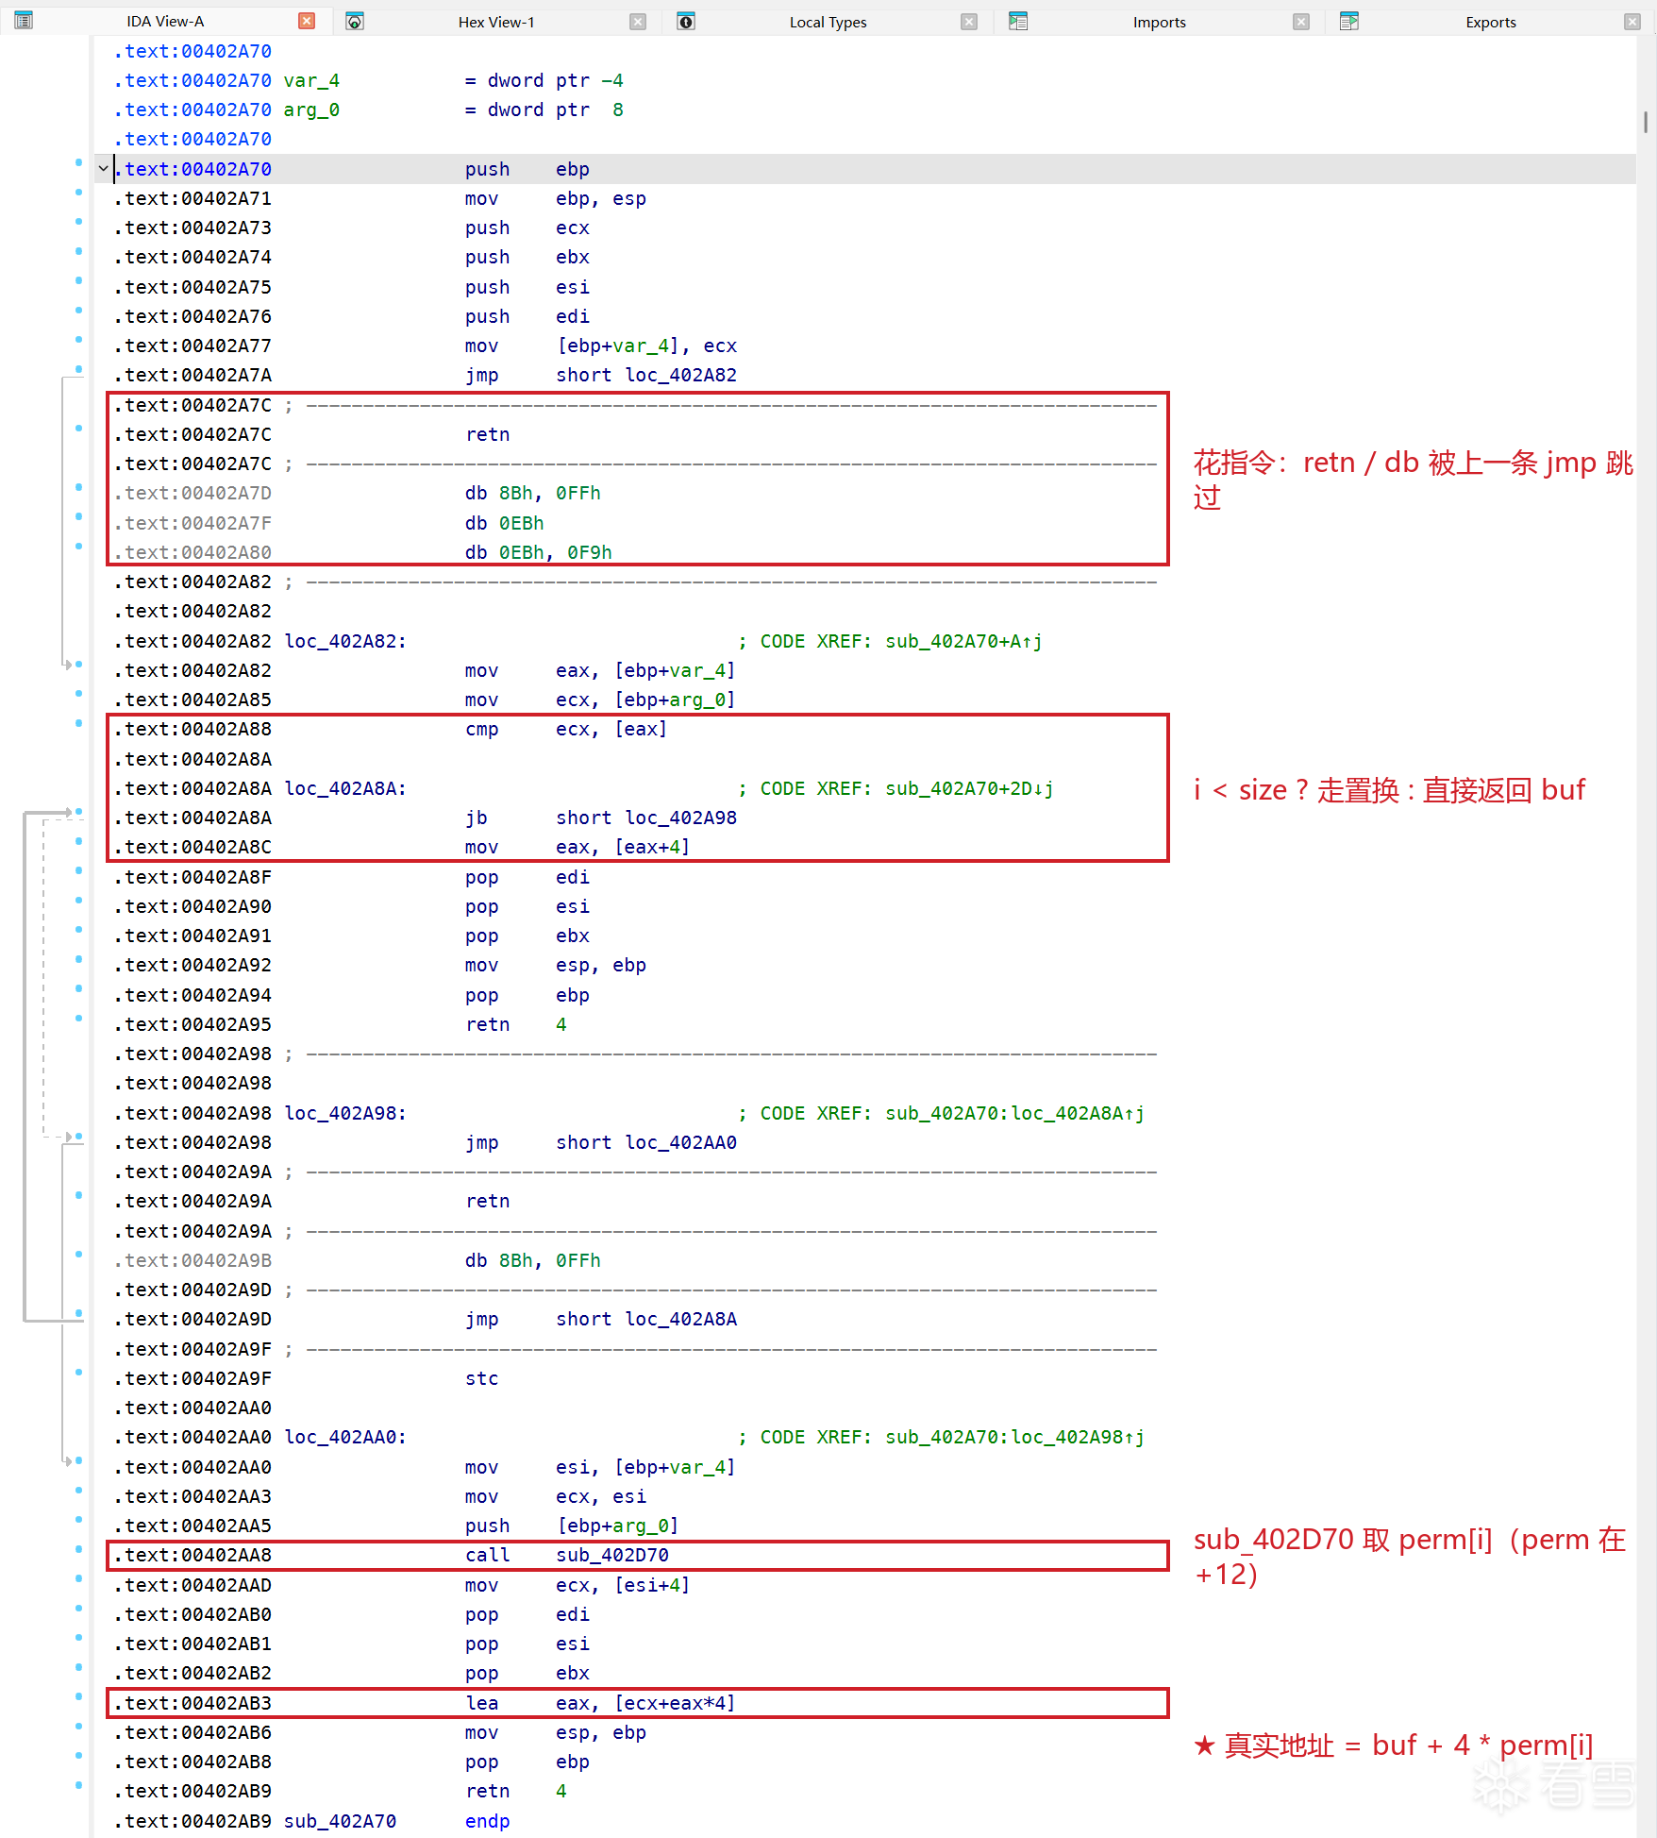1657x1838 pixels.
Task: Switch to the Imports tab
Action: tap(1159, 22)
